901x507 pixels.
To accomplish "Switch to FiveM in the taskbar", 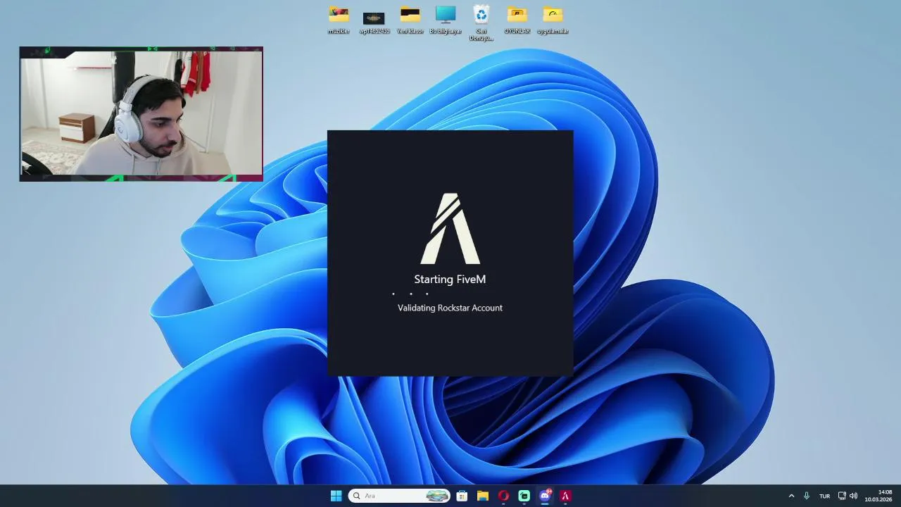I will tap(565, 496).
